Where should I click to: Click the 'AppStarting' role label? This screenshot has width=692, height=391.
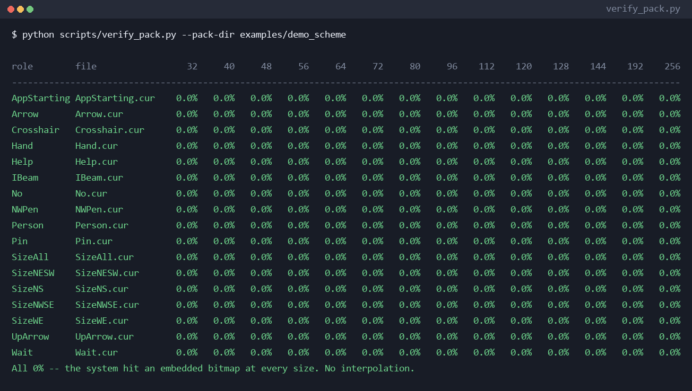[x=41, y=98]
